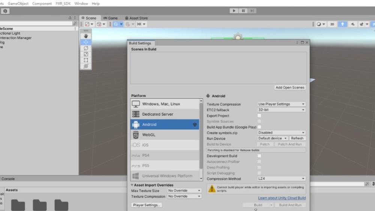This screenshot has width=375, height=211.
Task: Select the Rect transform tool
Action: 86,60
